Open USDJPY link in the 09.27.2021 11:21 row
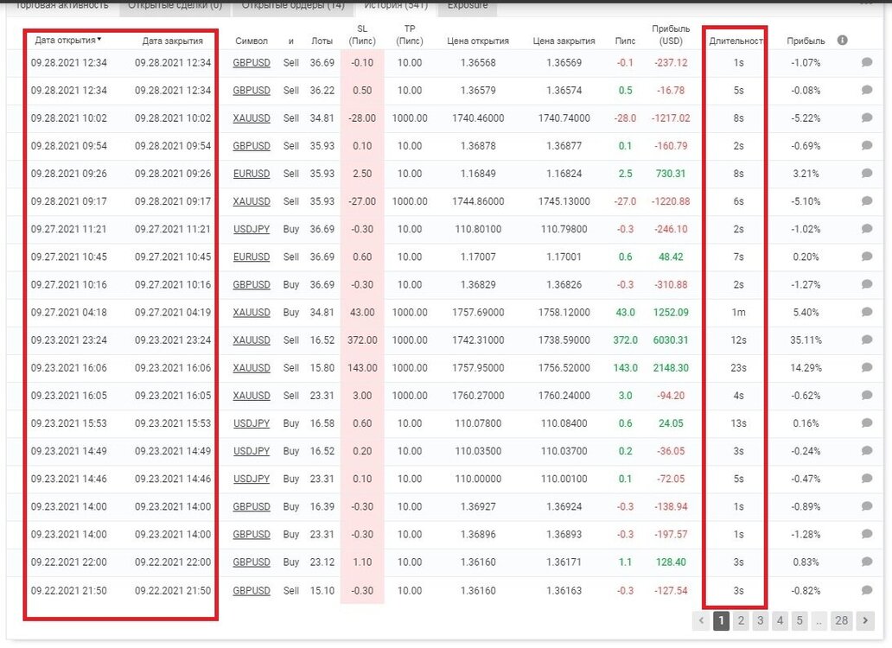Viewport: 892px width, 648px height. [252, 229]
